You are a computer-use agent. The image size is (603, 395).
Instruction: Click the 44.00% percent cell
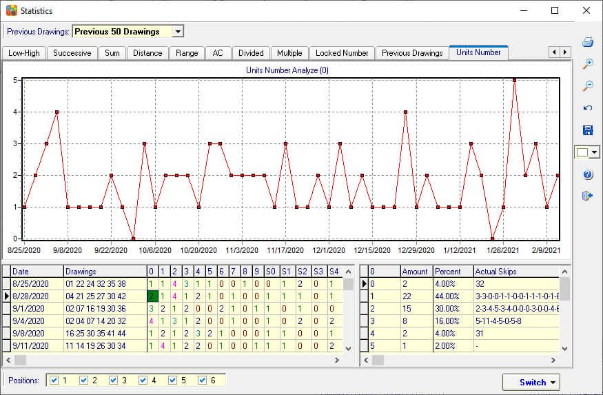[x=453, y=296]
